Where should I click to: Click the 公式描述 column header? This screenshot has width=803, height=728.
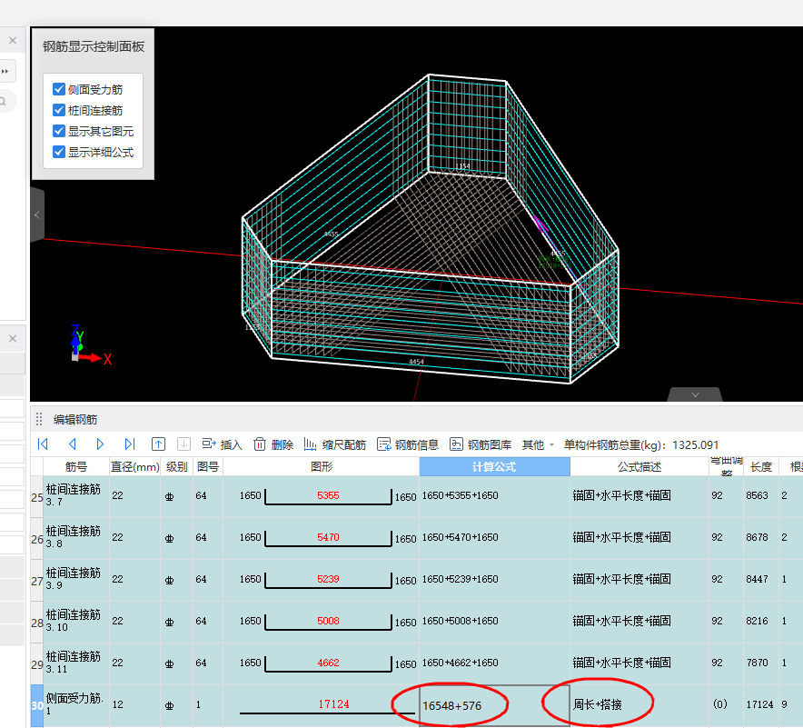tap(639, 467)
